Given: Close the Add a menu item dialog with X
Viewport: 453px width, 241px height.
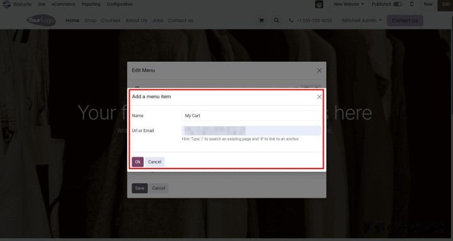Looking at the screenshot, I should (x=319, y=97).
